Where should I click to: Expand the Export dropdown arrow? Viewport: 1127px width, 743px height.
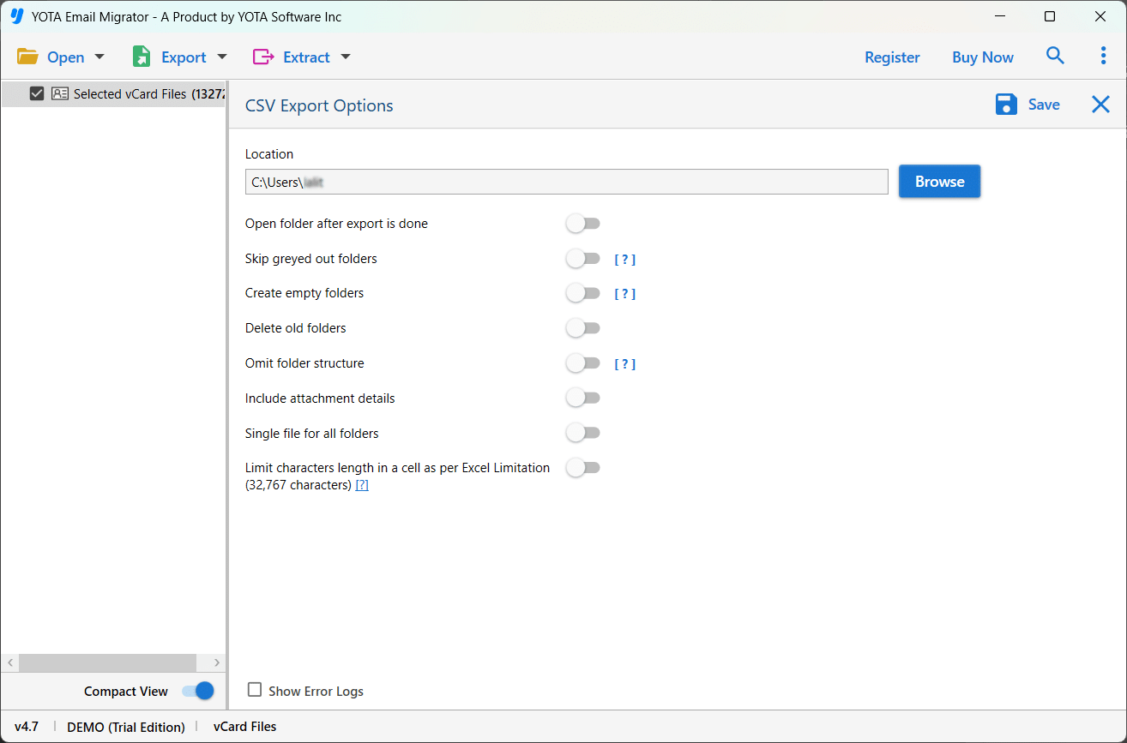pos(222,57)
